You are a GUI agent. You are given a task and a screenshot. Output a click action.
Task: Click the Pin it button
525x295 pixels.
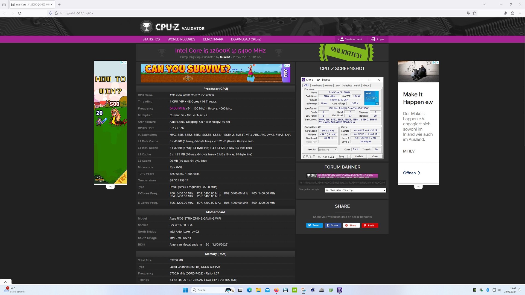coord(370,225)
